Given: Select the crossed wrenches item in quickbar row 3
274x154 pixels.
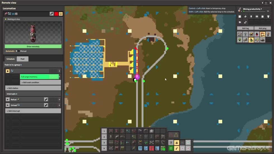Looking at the screenshot, I should [x=152, y=143].
